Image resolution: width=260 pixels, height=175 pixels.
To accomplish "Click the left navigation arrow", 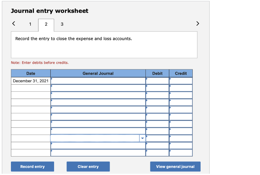I will (13, 23).
